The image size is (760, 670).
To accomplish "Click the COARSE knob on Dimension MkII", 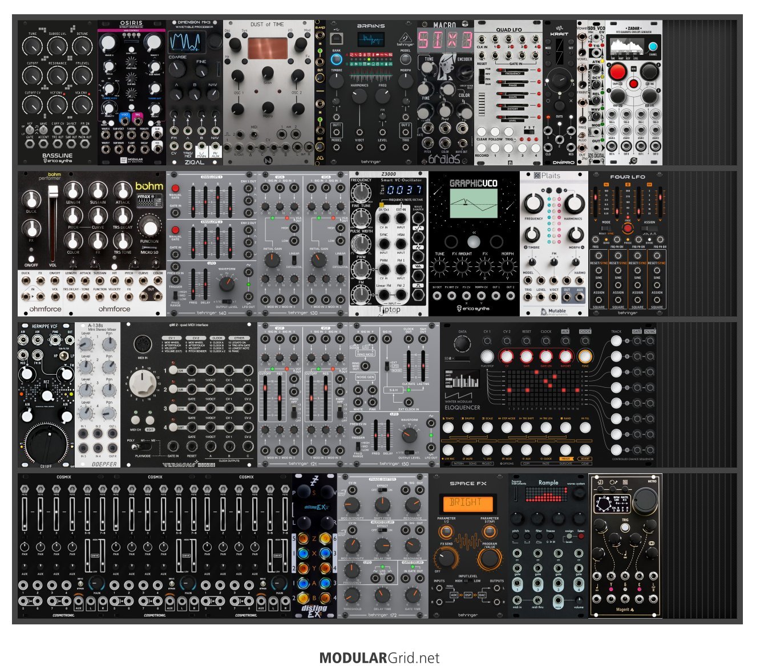I will coord(177,69).
